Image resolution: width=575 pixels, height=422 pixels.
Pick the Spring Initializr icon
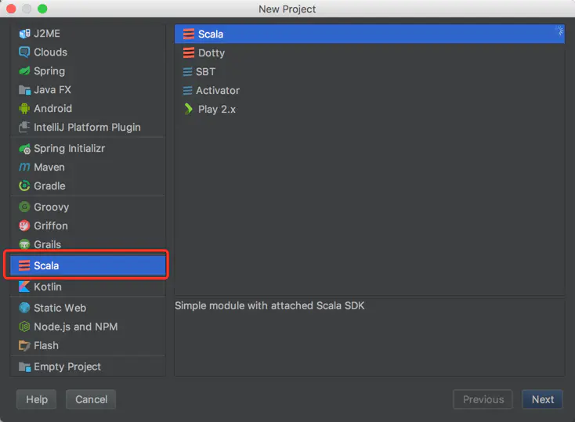tap(24, 149)
